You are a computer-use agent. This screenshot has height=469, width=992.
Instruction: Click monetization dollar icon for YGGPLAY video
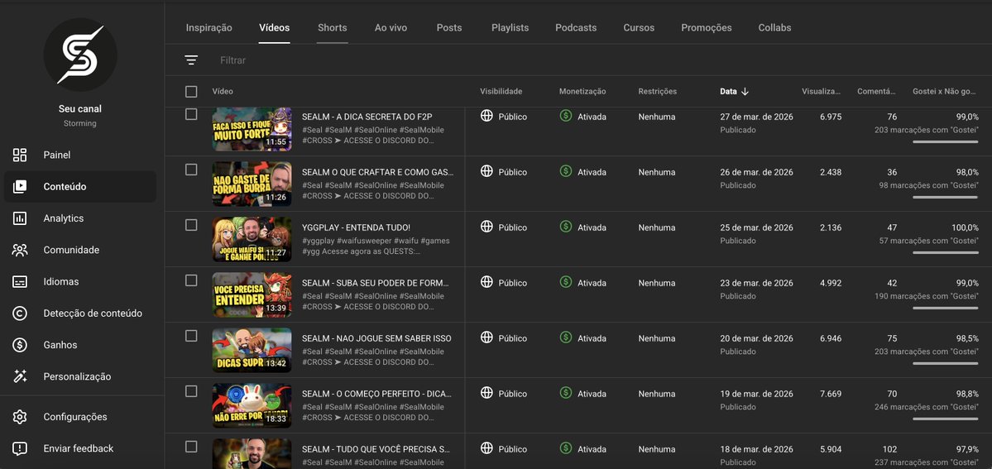(x=566, y=227)
